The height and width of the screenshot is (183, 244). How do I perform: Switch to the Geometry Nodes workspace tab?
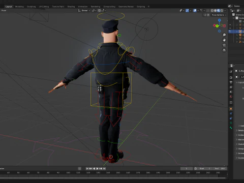click(126, 7)
